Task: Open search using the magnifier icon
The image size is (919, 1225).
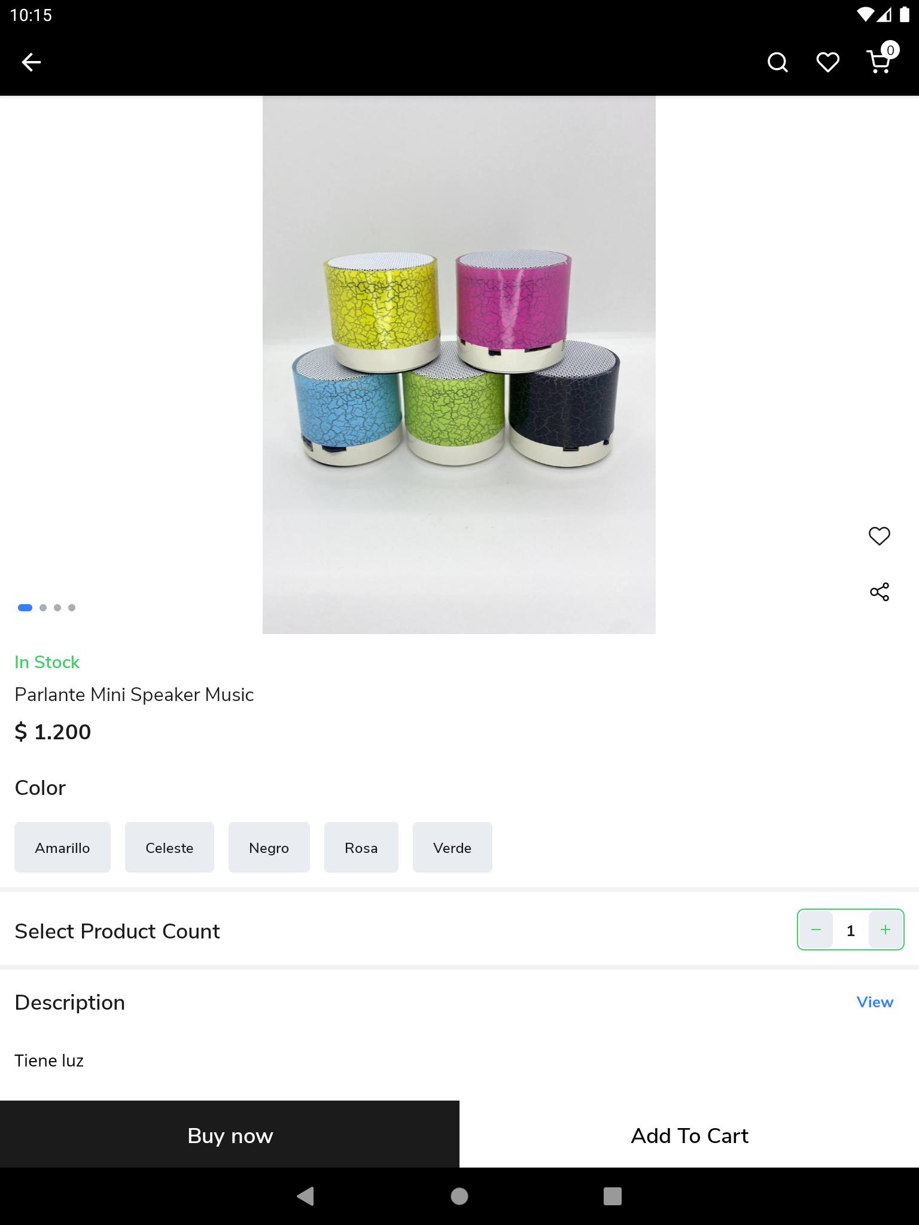Action: [777, 62]
